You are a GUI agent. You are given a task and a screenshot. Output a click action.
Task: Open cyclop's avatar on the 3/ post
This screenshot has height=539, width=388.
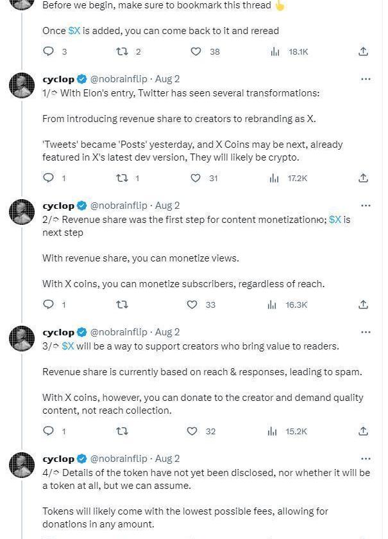point(22,339)
